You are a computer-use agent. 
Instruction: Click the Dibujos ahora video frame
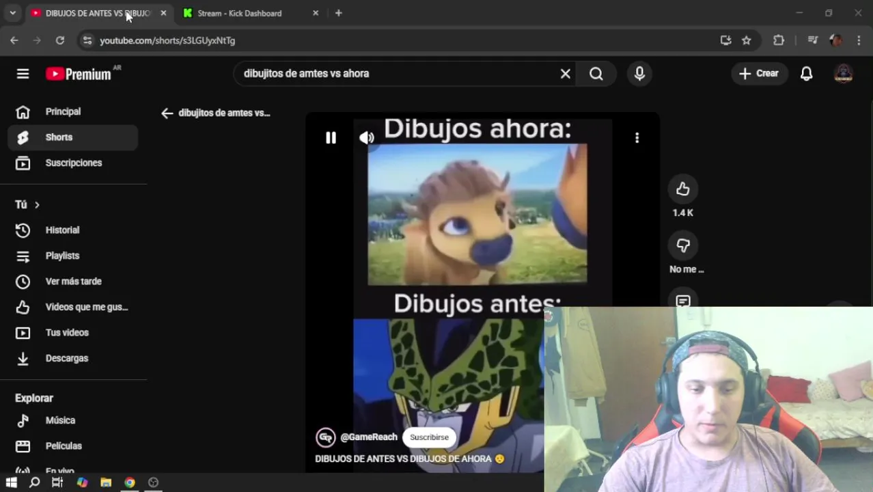(x=477, y=214)
